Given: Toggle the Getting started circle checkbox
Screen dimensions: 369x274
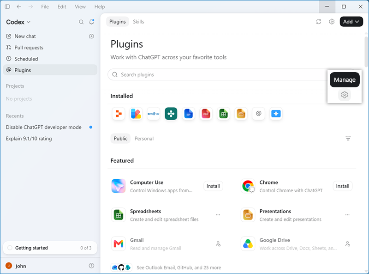Looking at the screenshot, I should click(x=10, y=248).
